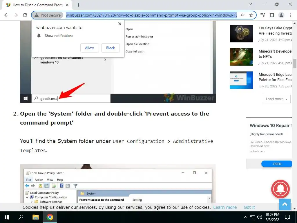
Task: Block winbuzzer.com notifications
Action: click(111, 48)
